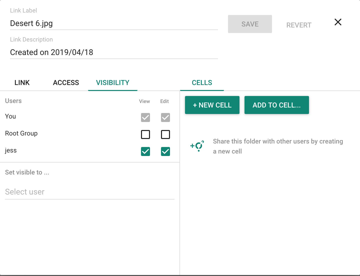The image size is (360, 276).
Task: Switch to the LINK tab
Action: coord(22,83)
